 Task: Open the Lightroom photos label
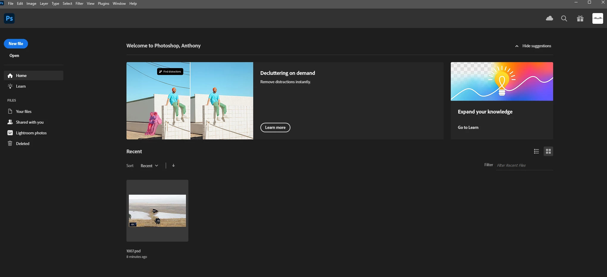point(31,133)
